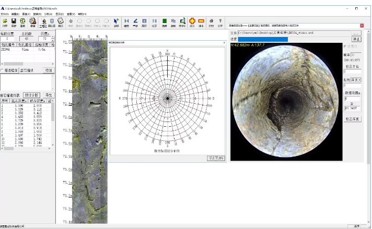Image resolution: width=372 pixels, height=229 pixels.
Task: Click the yellow plus zoom-in icon
Action: pyautogui.click(x=192, y=21)
